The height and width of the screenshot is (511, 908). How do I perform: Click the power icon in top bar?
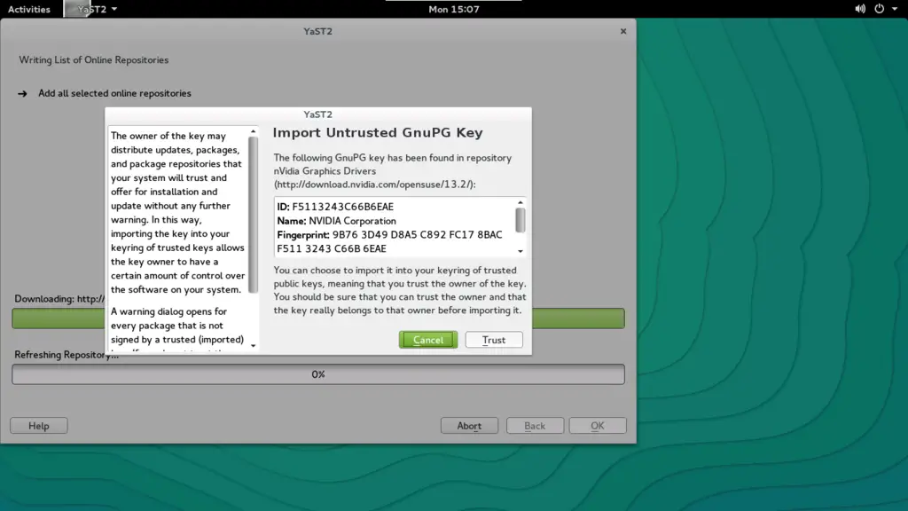click(x=879, y=9)
